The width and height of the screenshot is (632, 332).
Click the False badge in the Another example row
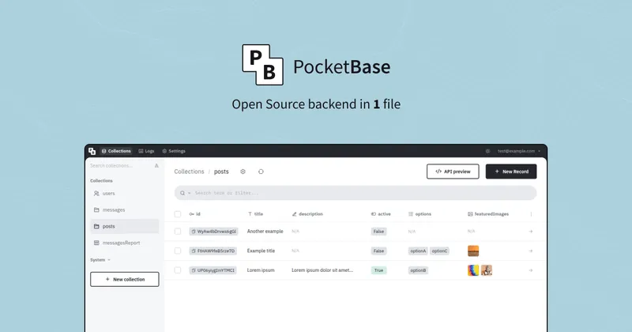click(378, 231)
